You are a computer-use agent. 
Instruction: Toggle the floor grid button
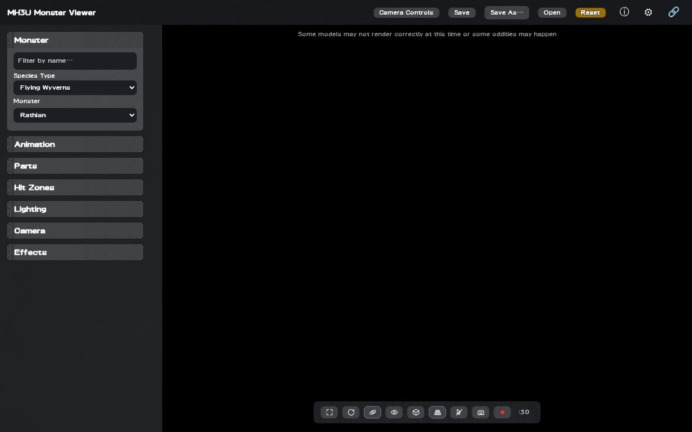pos(437,413)
